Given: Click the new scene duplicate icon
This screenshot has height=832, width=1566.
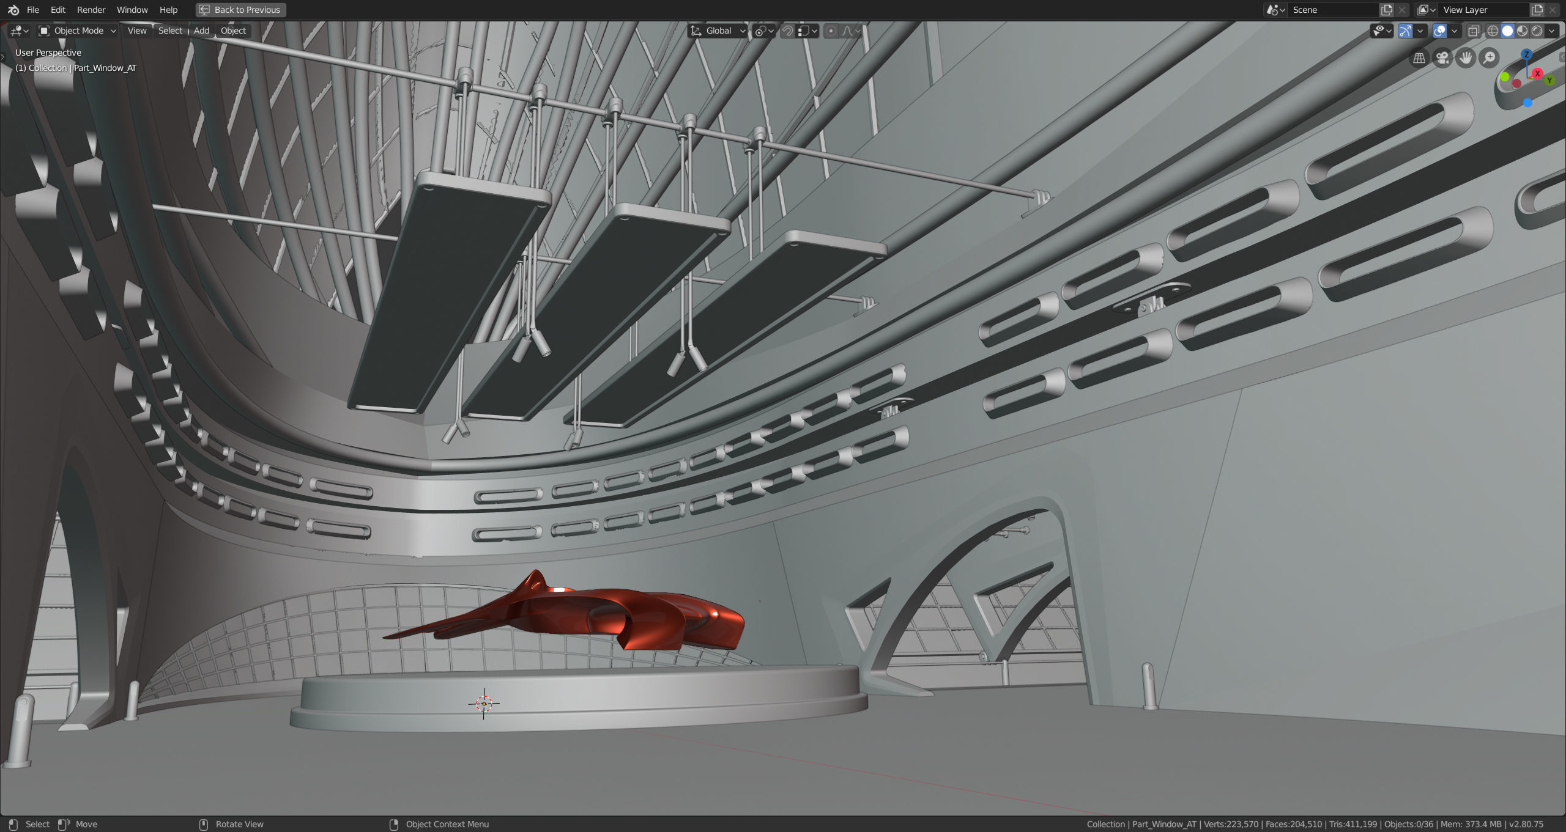Looking at the screenshot, I should pyautogui.click(x=1387, y=10).
